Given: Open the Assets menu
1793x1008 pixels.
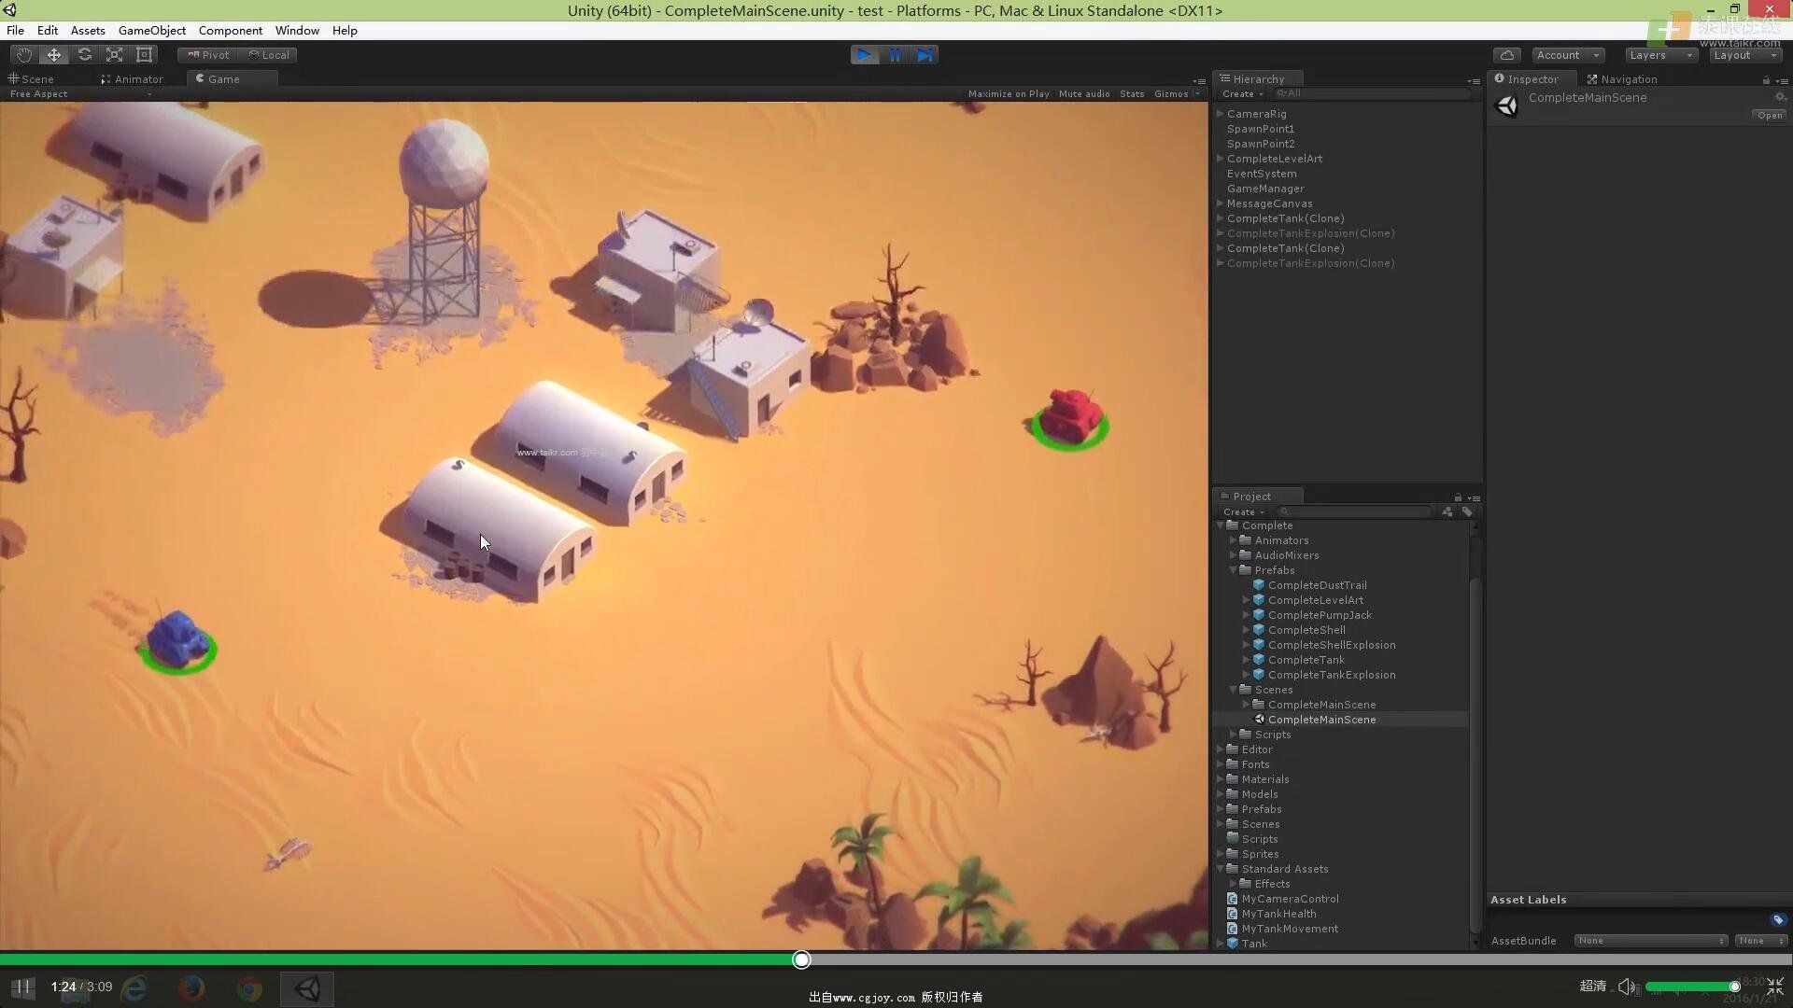Looking at the screenshot, I should click(x=88, y=31).
